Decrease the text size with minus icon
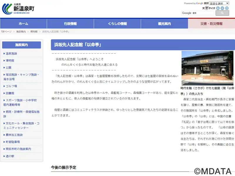This screenshot has height=176, width=235. click(x=222, y=8)
